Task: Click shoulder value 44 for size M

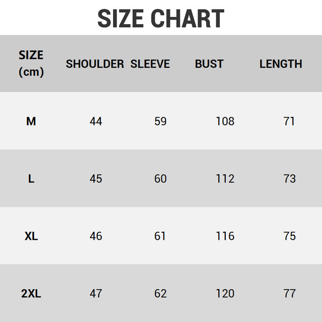Action: pyautogui.click(x=96, y=121)
